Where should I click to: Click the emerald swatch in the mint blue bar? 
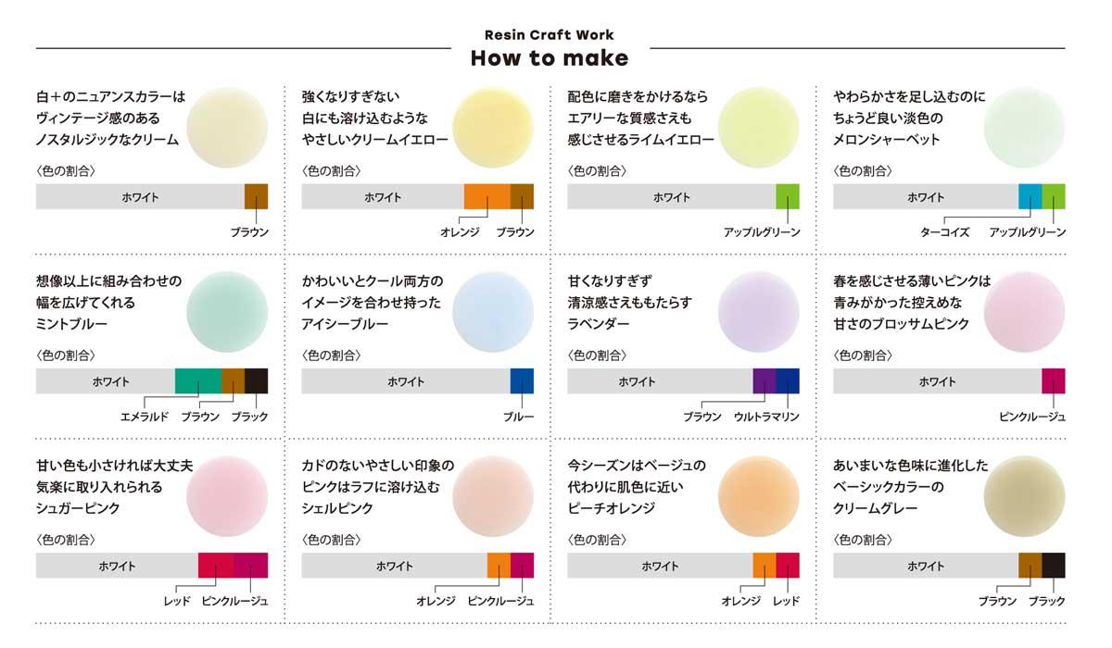coord(198,381)
